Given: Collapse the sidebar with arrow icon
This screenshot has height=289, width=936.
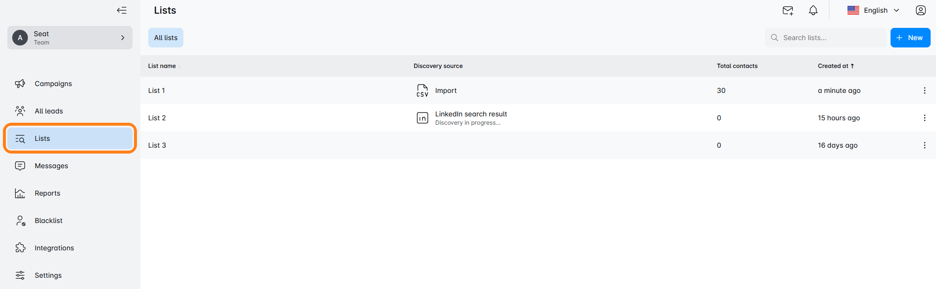Looking at the screenshot, I should (x=122, y=10).
